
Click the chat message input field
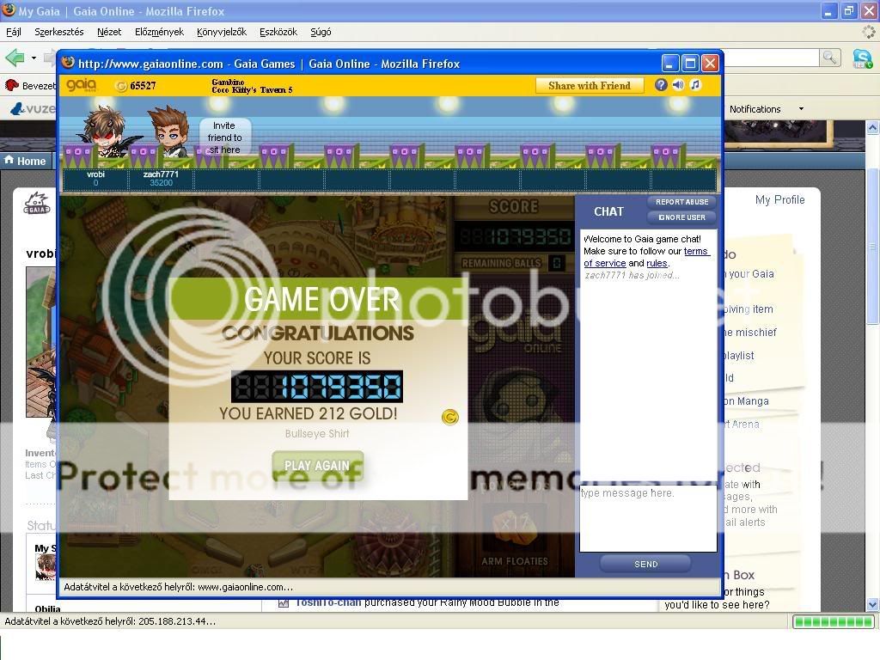click(648, 519)
